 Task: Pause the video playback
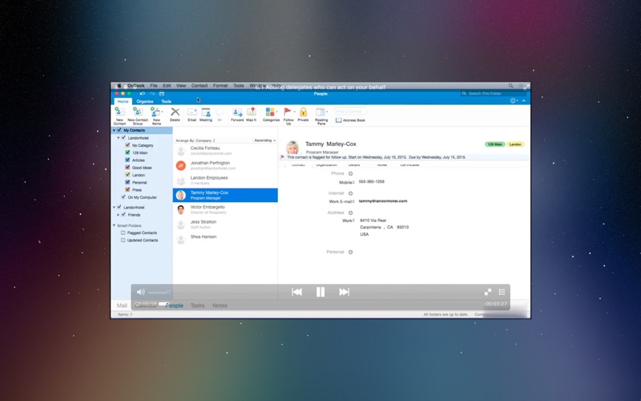[320, 292]
